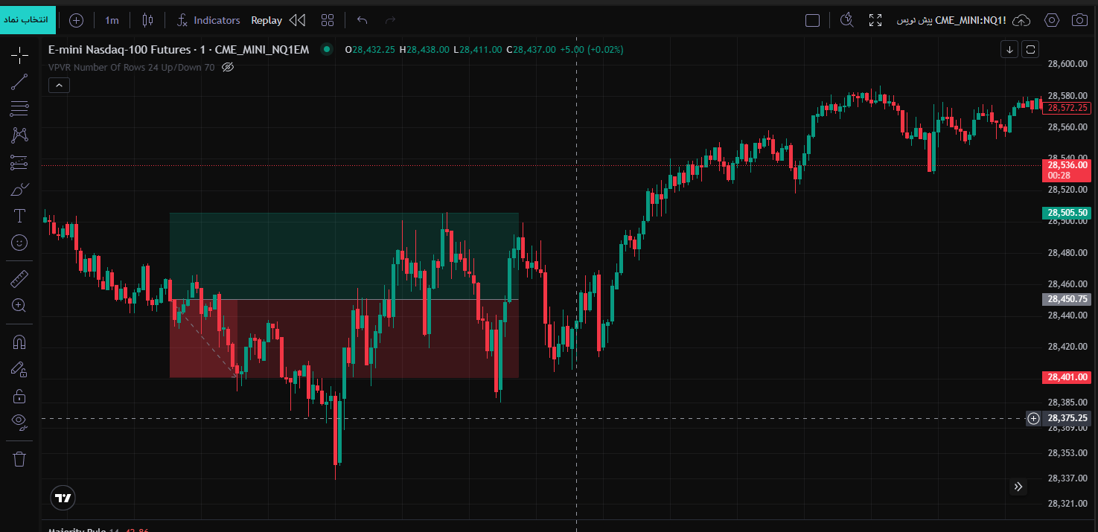This screenshot has width=1098, height=532.
Task: Click the cloud save layout icon
Action: click(x=1022, y=20)
